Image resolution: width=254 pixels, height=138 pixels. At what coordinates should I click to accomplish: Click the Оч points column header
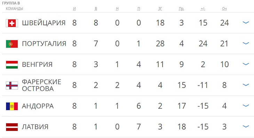click(x=224, y=9)
